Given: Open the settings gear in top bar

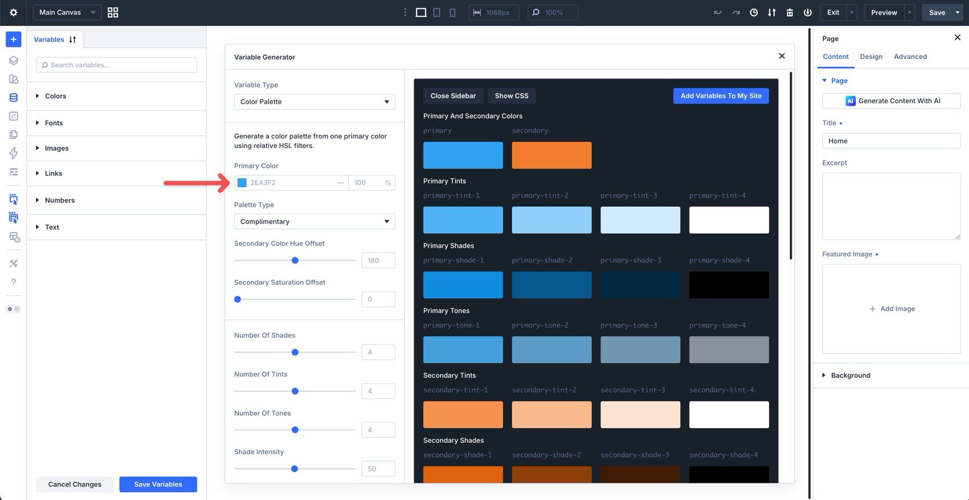Looking at the screenshot, I should pos(13,12).
